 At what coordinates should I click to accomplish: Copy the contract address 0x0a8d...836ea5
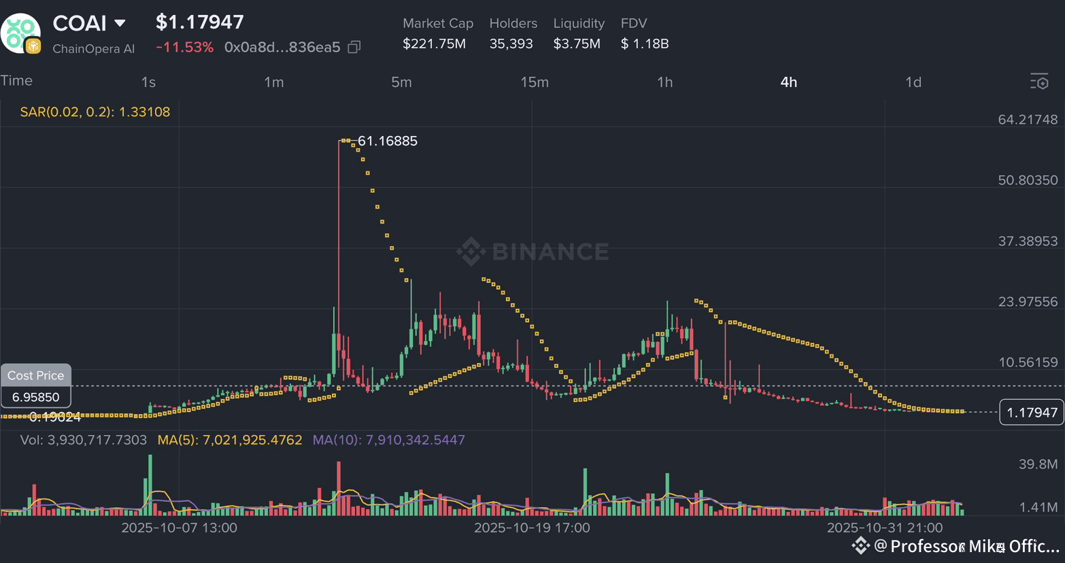click(354, 47)
